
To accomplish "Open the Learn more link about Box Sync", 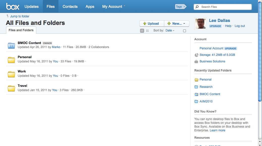I will click(x=217, y=130).
